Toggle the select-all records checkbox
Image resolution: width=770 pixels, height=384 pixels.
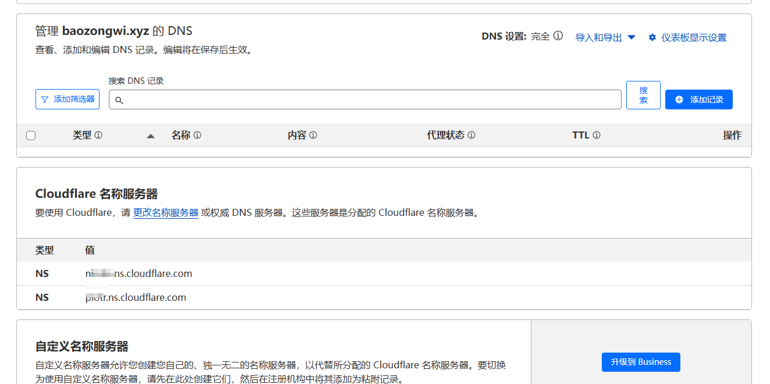point(31,136)
